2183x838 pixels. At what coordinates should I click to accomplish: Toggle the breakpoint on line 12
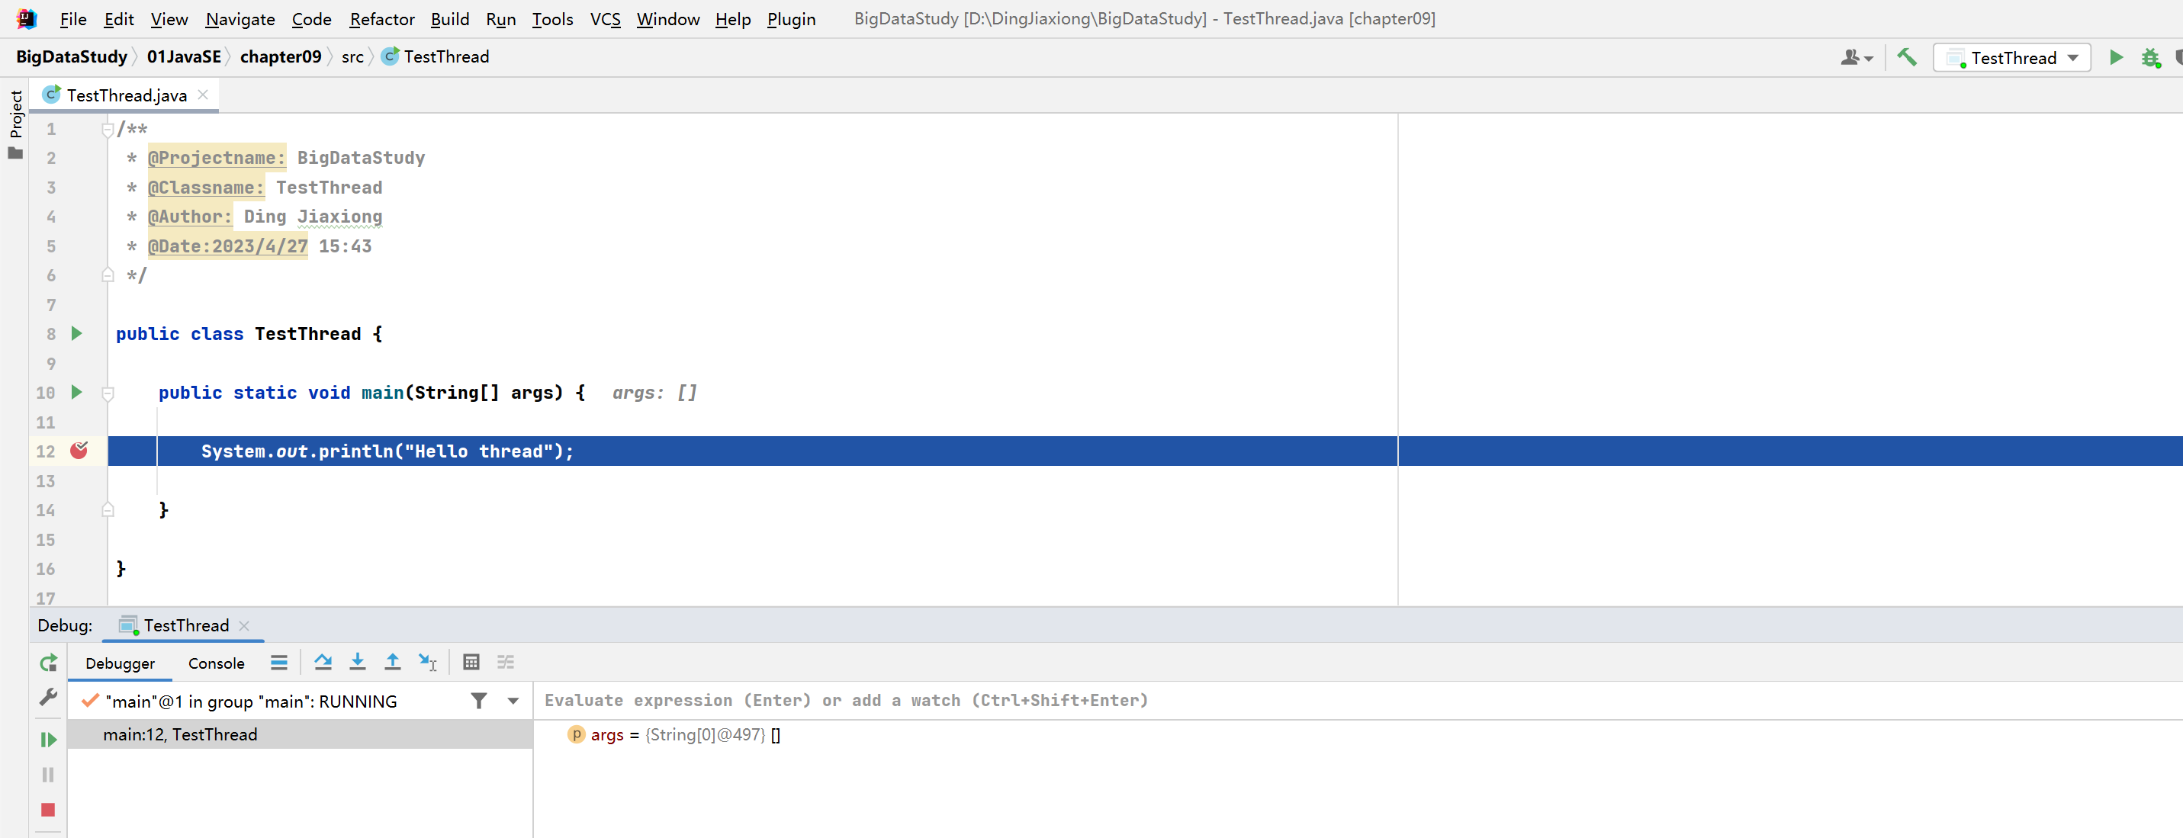(x=79, y=451)
